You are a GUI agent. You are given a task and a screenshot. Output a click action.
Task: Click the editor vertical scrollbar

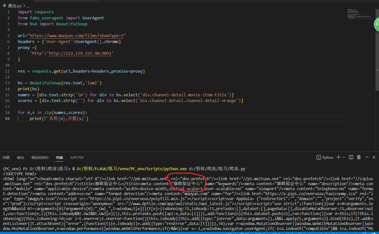(x=377, y=50)
